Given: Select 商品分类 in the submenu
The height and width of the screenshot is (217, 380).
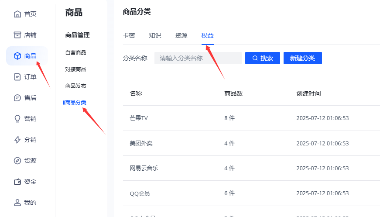Looking at the screenshot, I should (x=75, y=103).
